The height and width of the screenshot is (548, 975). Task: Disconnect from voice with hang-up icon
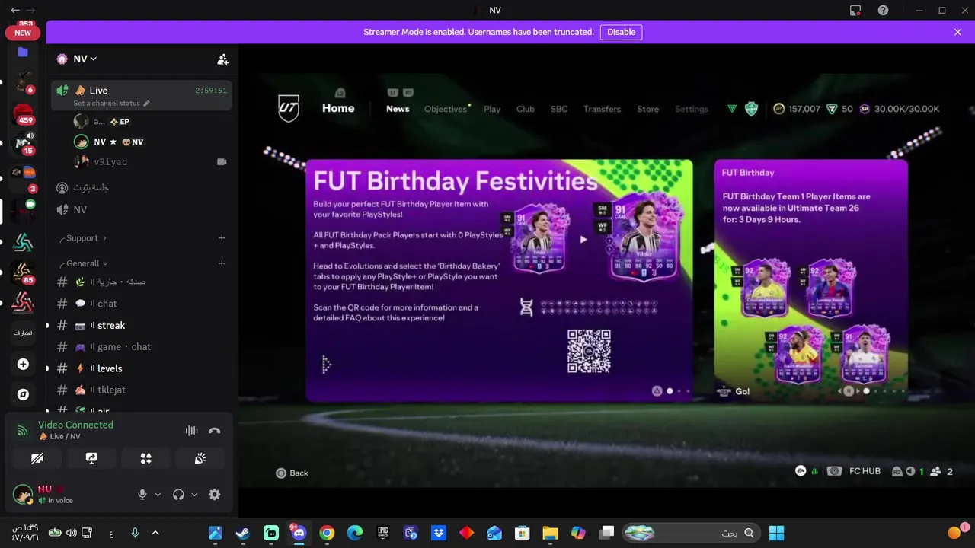(x=215, y=430)
